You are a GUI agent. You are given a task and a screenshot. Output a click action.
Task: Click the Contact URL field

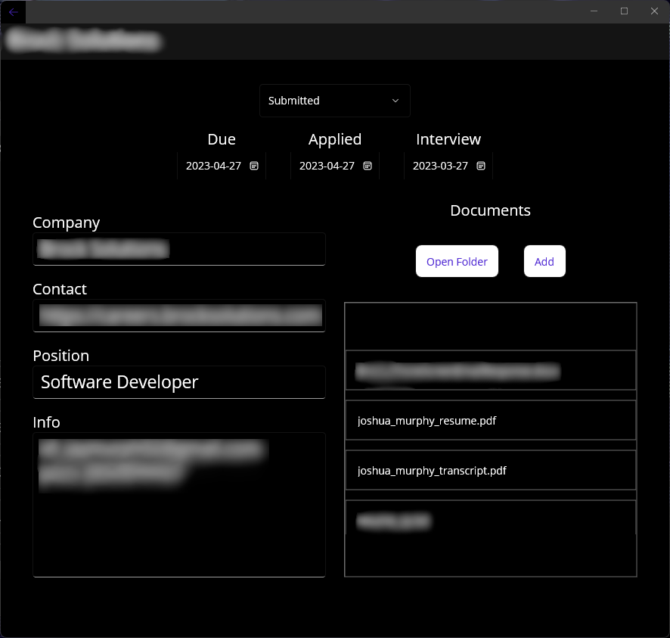[x=178, y=315]
